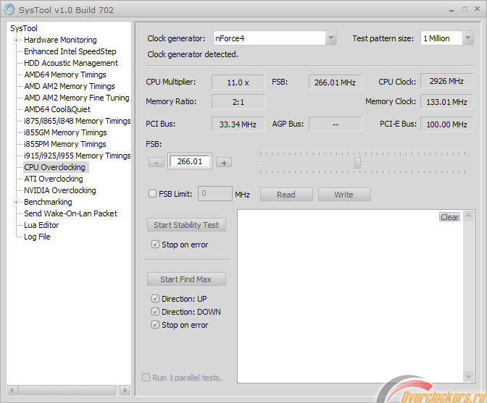Click the FSB slider thumb
487x403 pixels.
pos(357,163)
